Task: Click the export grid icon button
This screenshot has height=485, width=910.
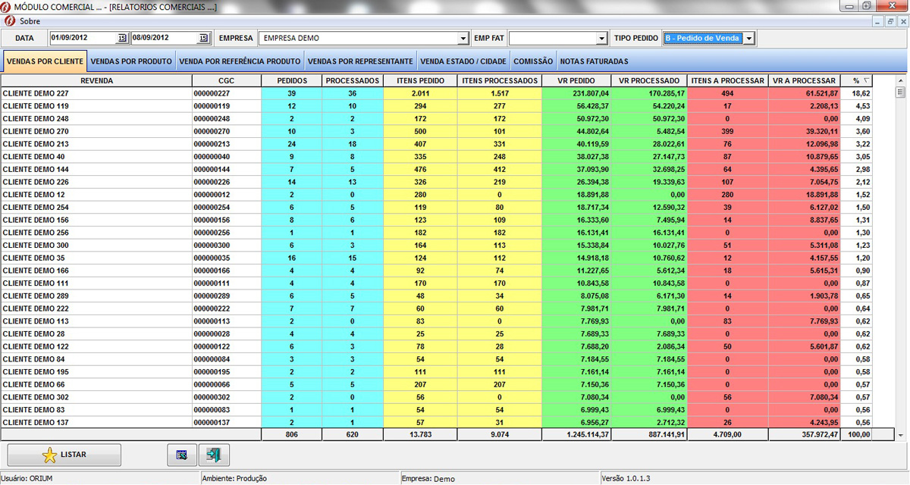Action: (x=181, y=455)
